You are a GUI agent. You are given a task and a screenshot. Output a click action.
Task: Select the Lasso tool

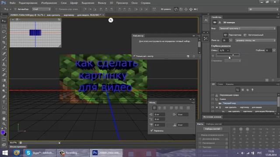click(x=4, y=32)
